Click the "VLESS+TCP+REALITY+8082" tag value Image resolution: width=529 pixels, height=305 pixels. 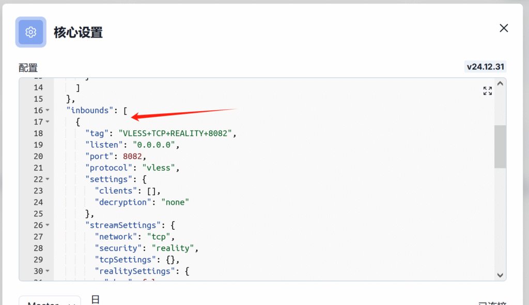[x=177, y=133]
